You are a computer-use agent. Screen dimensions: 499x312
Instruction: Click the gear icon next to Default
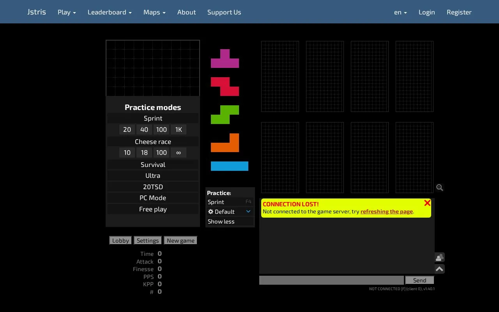[x=211, y=211]
